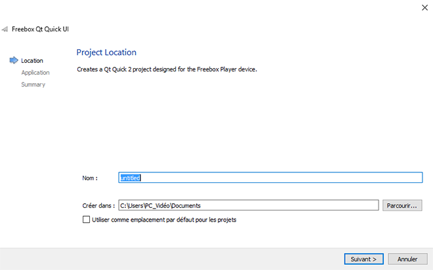The image size is (433, 270).
Task: Go to the Application step in the sidebar
Action: coord(35,73)
